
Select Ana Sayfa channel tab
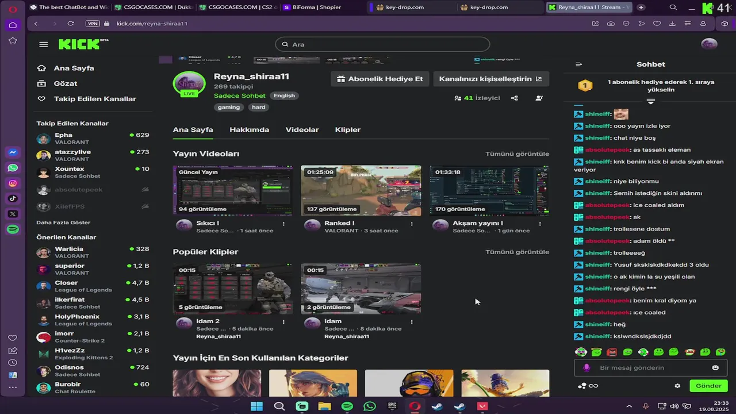click(x=193, y=130)
